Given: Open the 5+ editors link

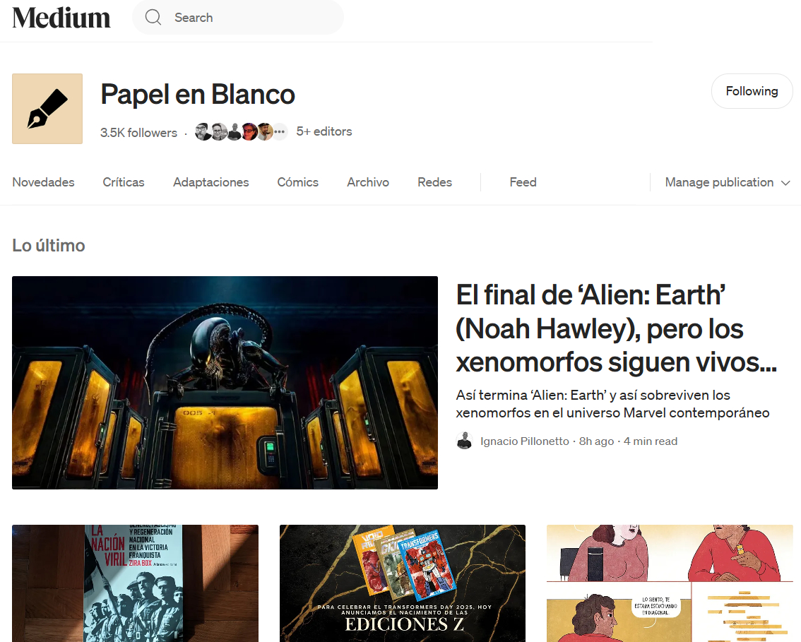Looking at the screenshot, I should pyautogui.click(x=324, y=132).
